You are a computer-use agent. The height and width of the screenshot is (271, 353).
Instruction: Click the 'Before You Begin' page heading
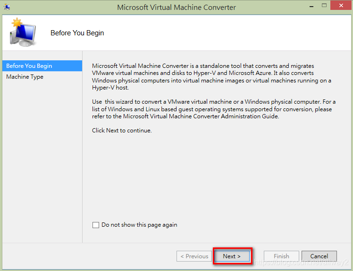click(x=77, y=33)
